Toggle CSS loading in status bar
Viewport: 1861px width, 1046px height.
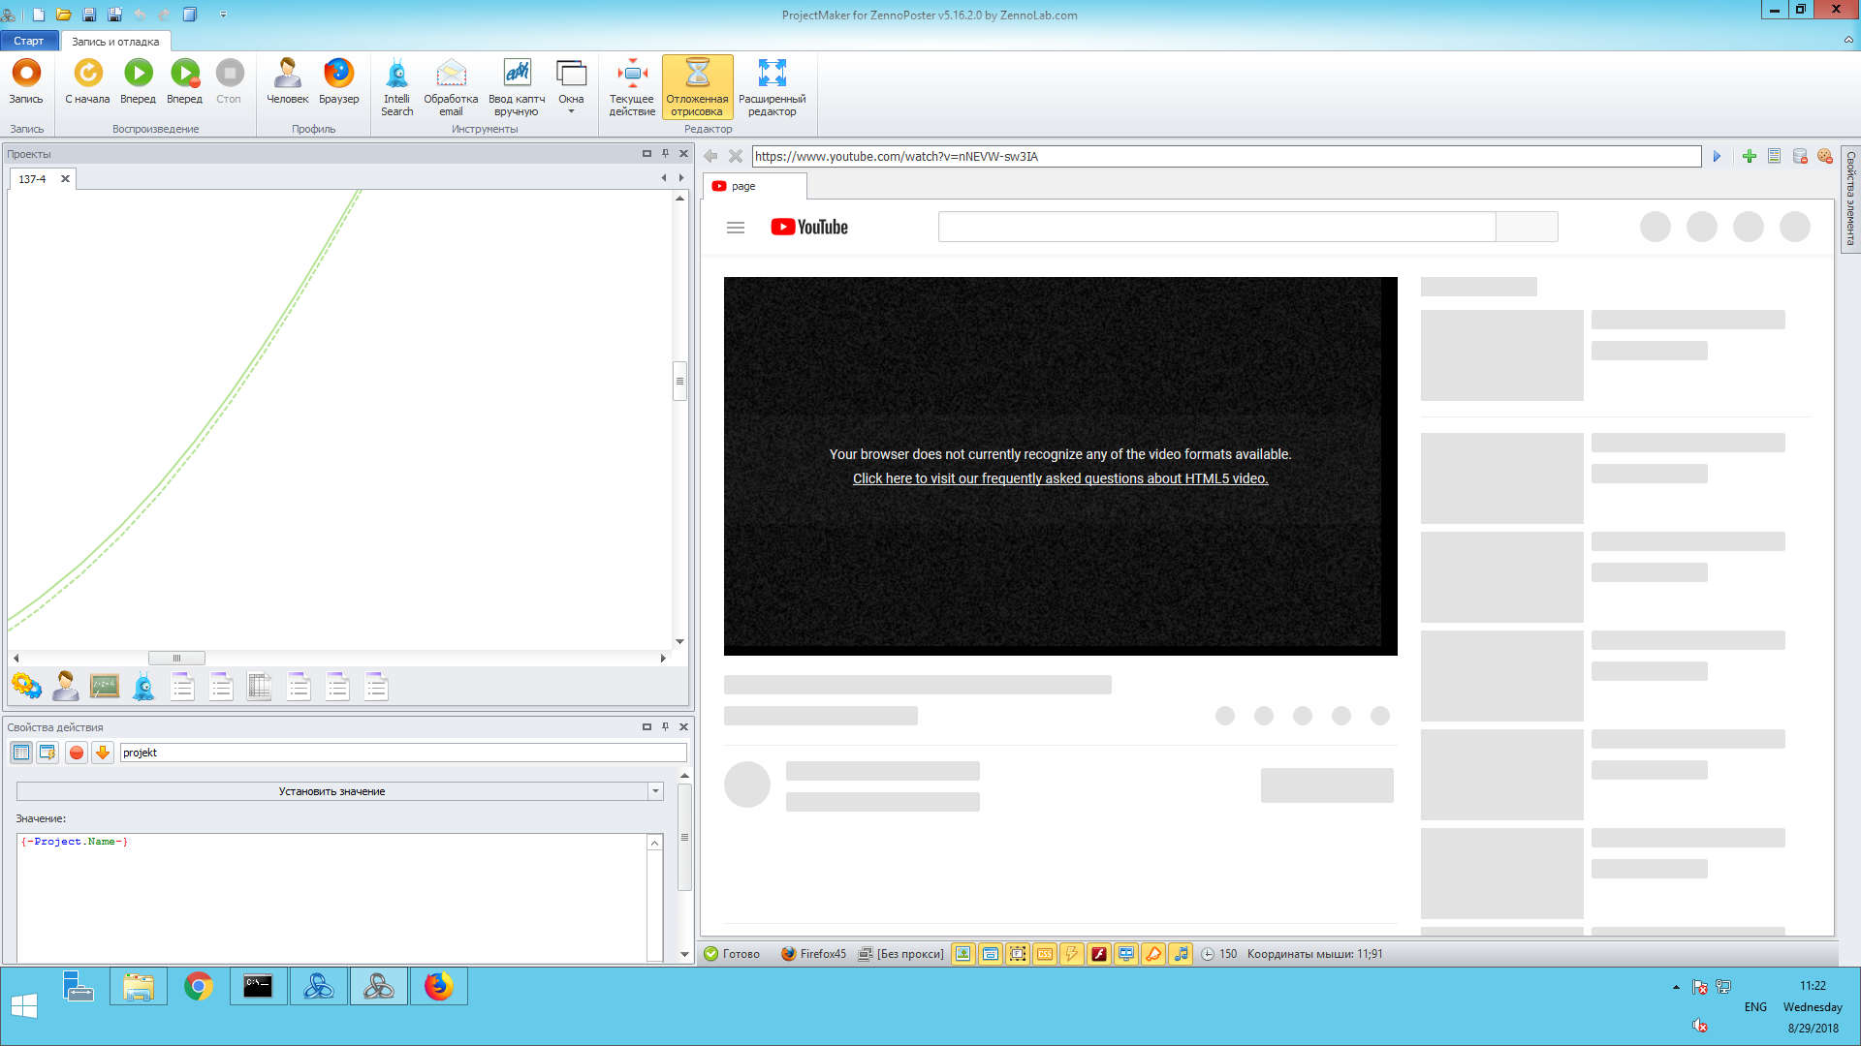1045,954
